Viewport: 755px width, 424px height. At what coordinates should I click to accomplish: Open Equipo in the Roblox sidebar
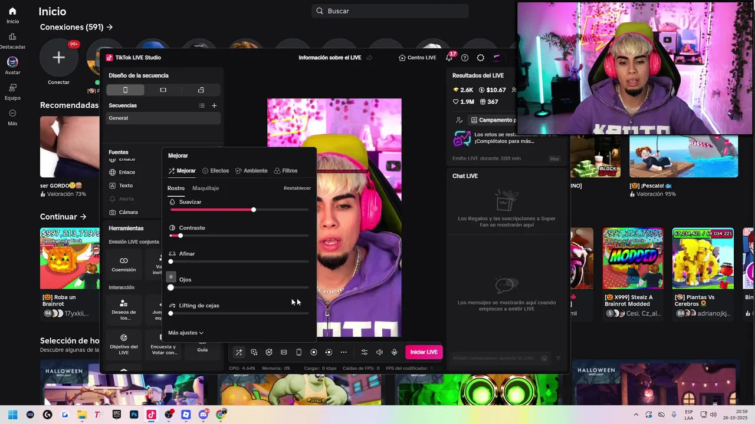pyautogui.click(x=12, y=92)
